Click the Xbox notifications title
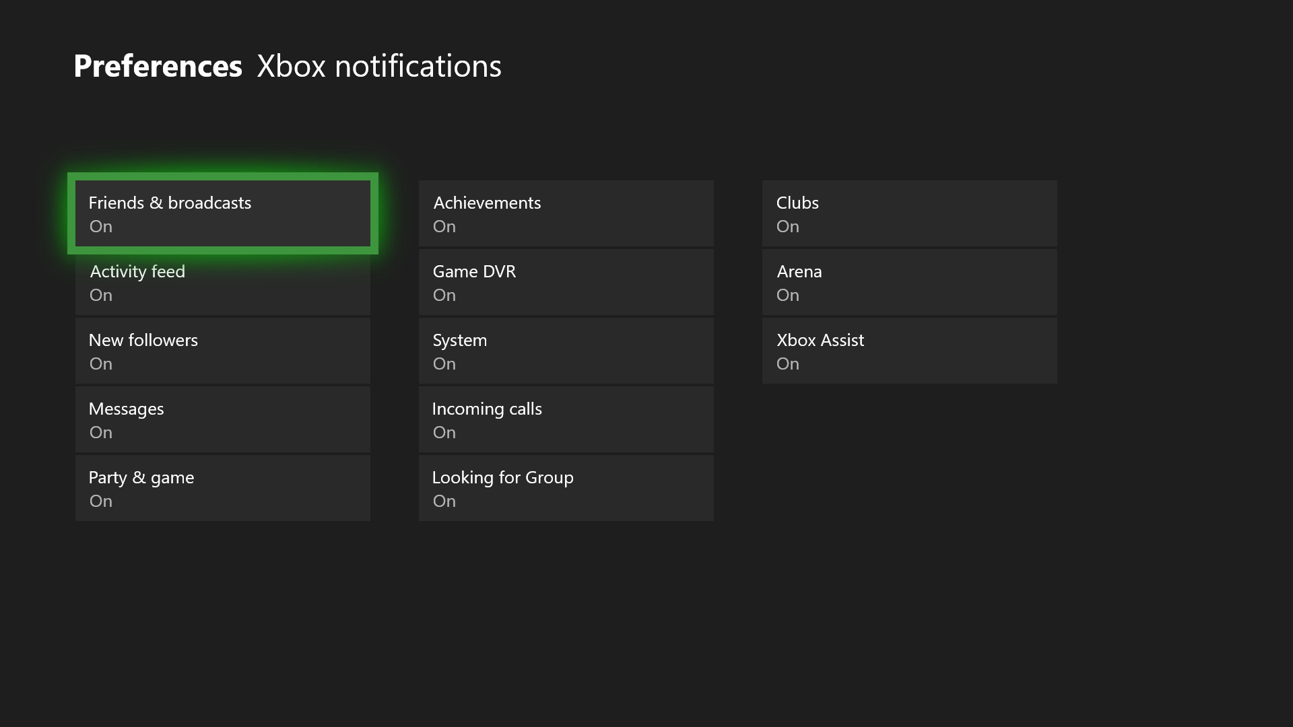Screen dimensions: 1293x727 click(x=378, y=66)
